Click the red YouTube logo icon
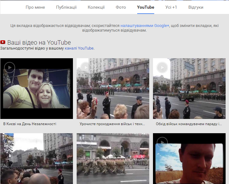The height and width of the screenshot is (184, 229). point(3,42)
